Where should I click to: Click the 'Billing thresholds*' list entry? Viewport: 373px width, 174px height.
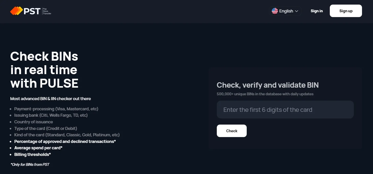point(32,154)
